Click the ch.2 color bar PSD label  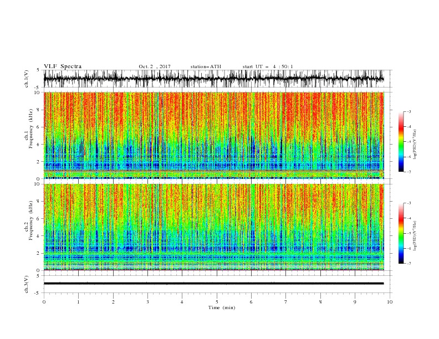click(415, 236)
